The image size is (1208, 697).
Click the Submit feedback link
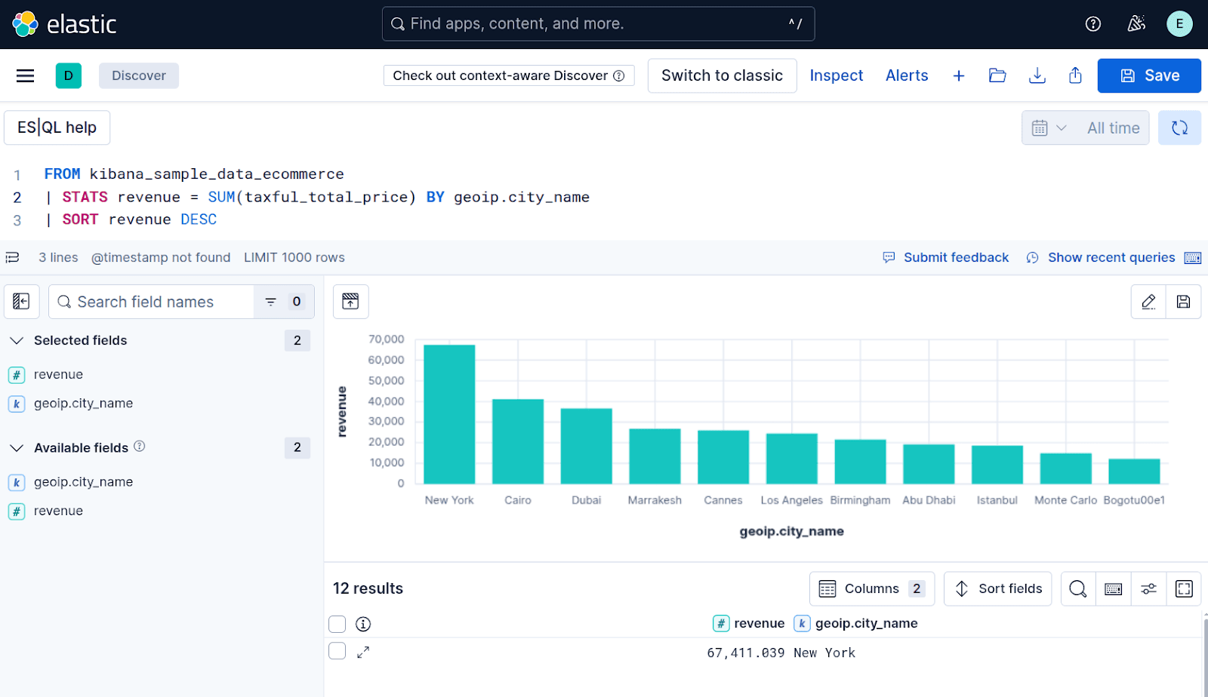pos(956,257)
